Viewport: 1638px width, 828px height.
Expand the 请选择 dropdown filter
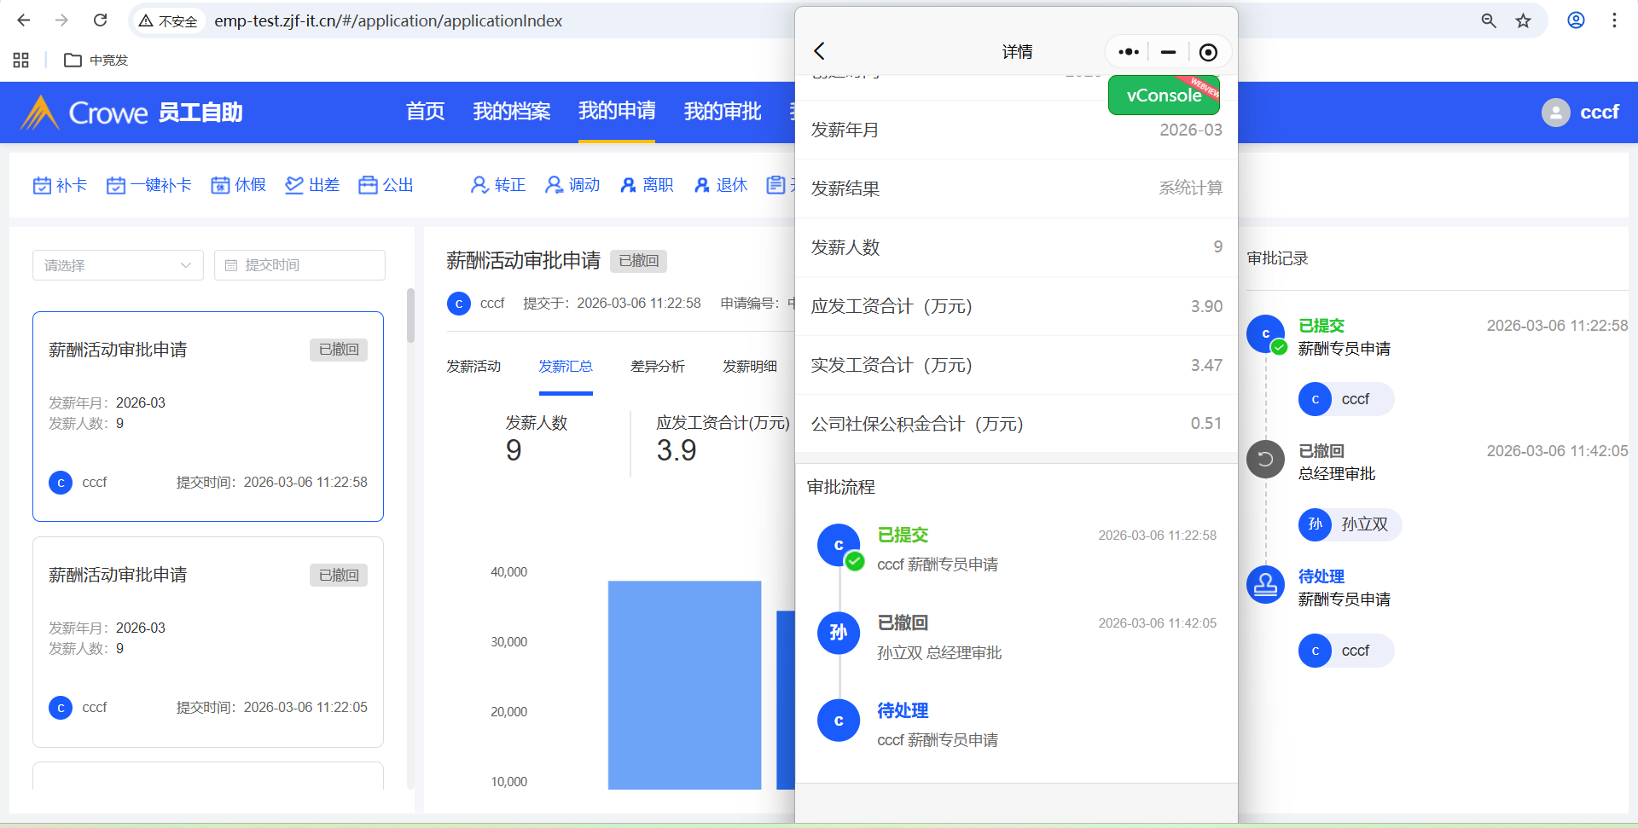click(118, 265)
